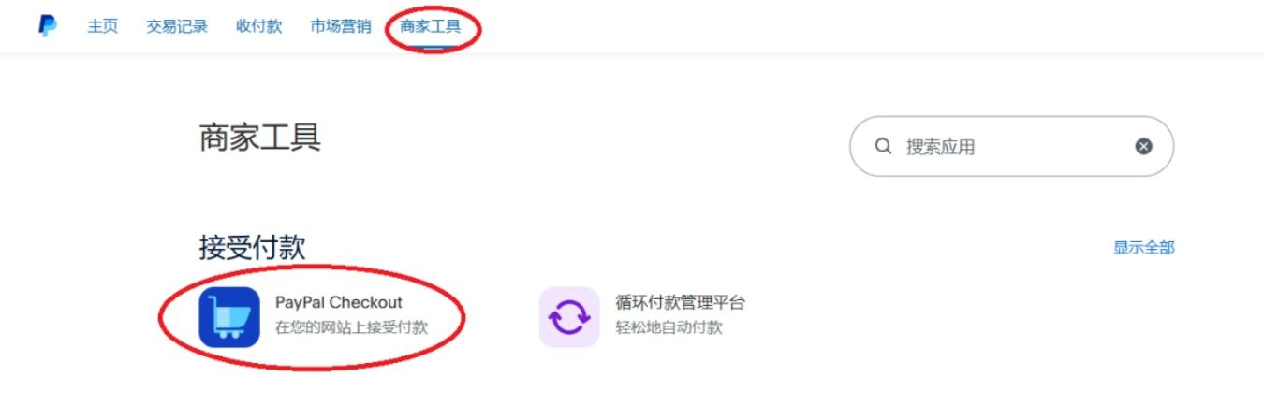This screenshot has width=1264, height=406.
Task: Clear the search with the X icon
Action: click(1143, 147)
